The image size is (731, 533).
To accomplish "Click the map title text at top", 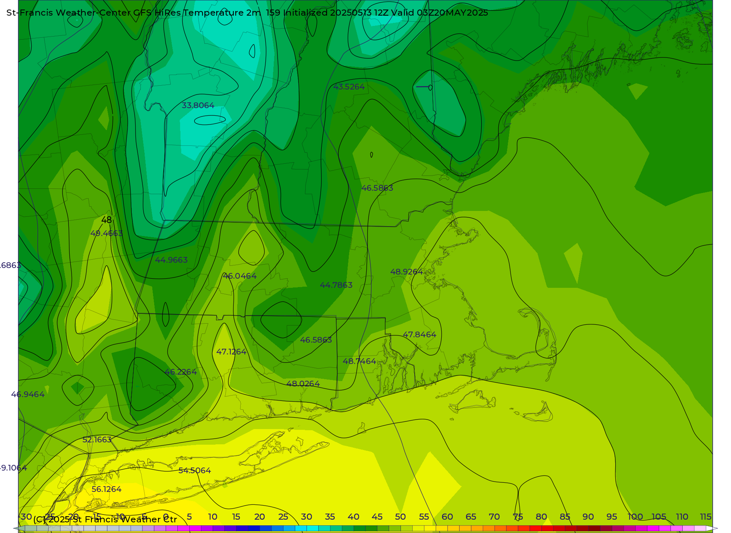I will tap(247, 13).
